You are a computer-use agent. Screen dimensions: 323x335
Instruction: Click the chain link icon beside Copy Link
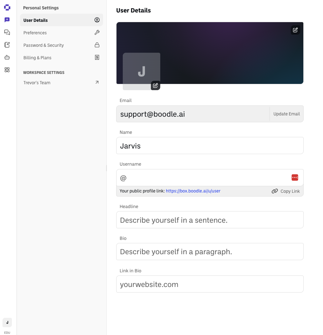click(275, 191)
